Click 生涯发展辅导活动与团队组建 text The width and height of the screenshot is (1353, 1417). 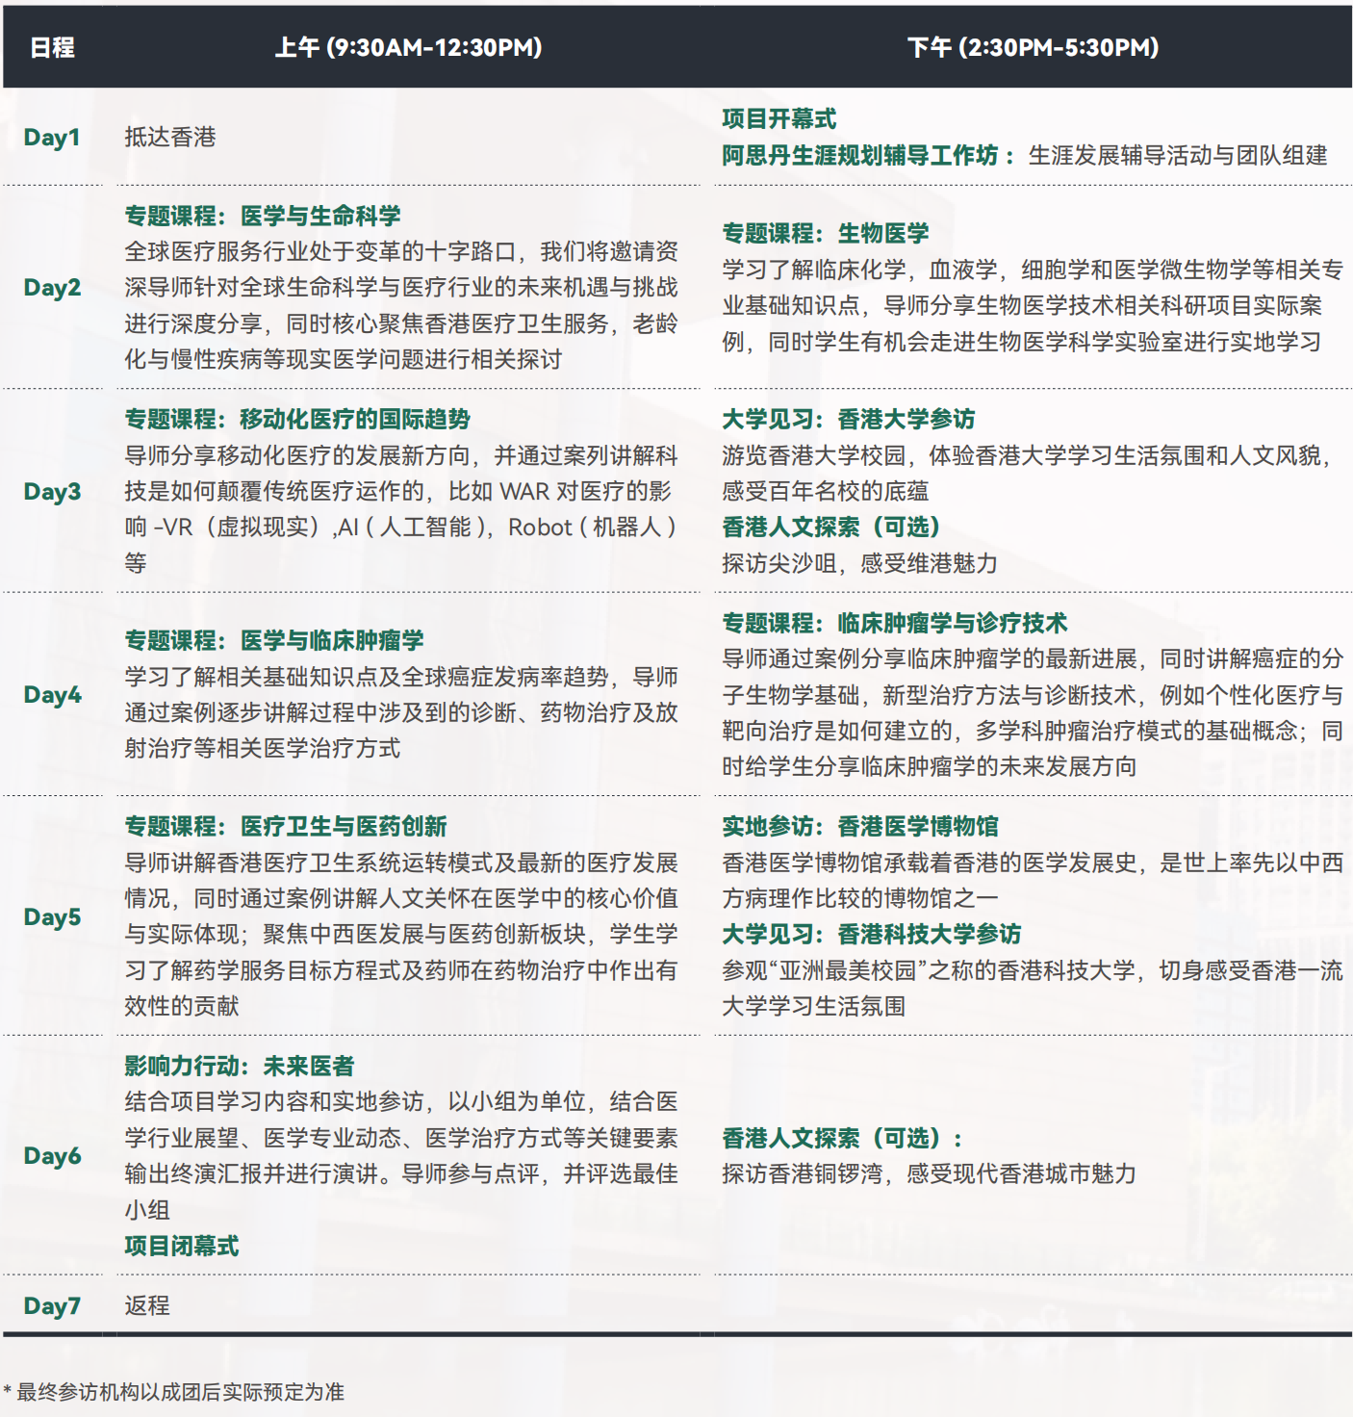(x=1178, y=155)
